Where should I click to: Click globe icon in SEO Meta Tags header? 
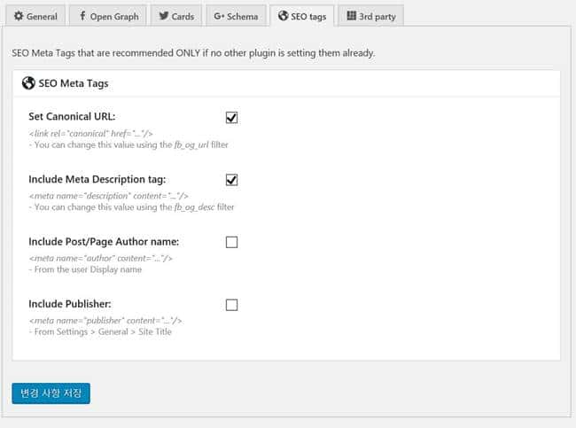click(28, 83)
